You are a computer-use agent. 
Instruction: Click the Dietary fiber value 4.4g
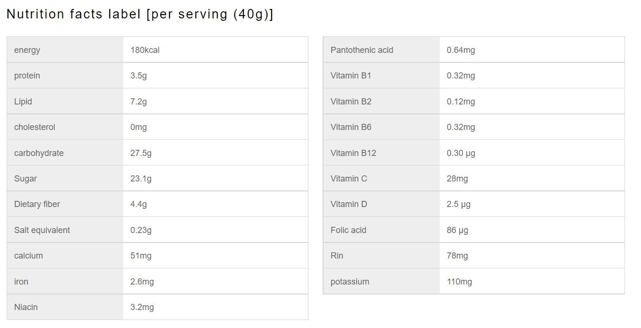click(138, 204)
